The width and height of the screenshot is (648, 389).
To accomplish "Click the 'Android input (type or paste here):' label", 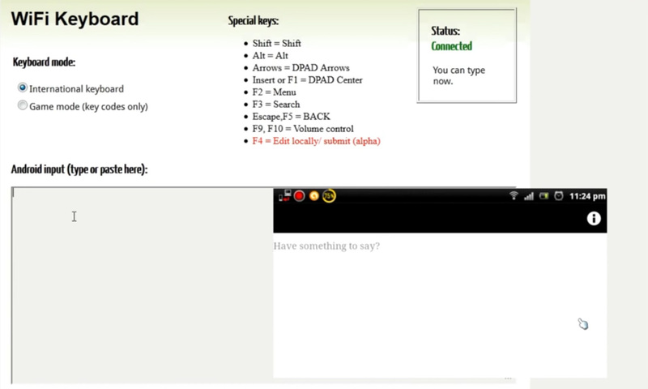I will 79,169.
